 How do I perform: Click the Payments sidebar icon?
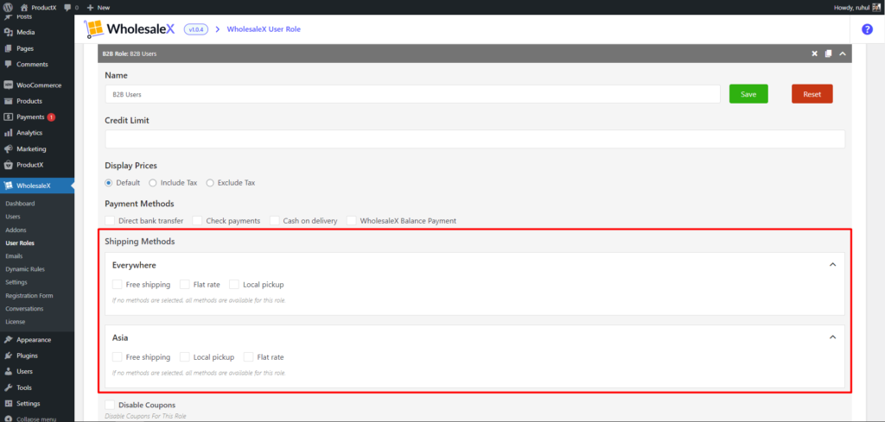coord(9,117)
